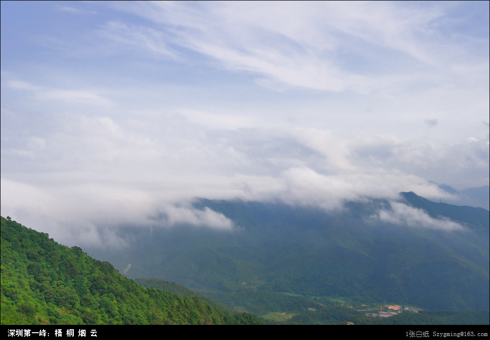Click the orange-roofed buildings in the valley

click(394, 308)
